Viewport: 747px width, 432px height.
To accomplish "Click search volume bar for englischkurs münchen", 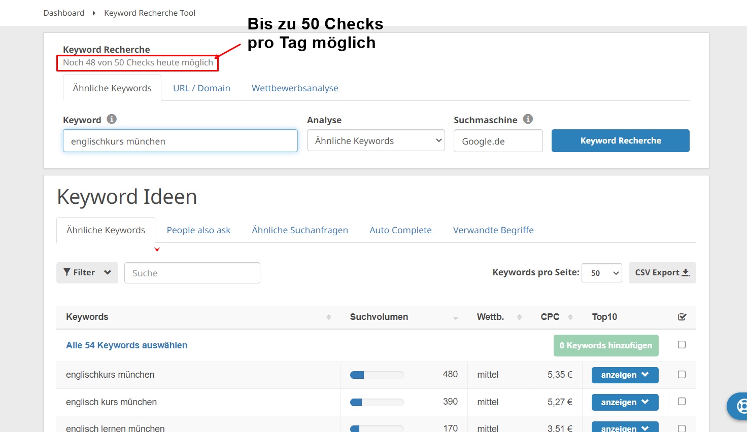I will point(377,375).
